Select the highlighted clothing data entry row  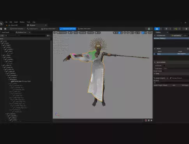pos(171,38)
